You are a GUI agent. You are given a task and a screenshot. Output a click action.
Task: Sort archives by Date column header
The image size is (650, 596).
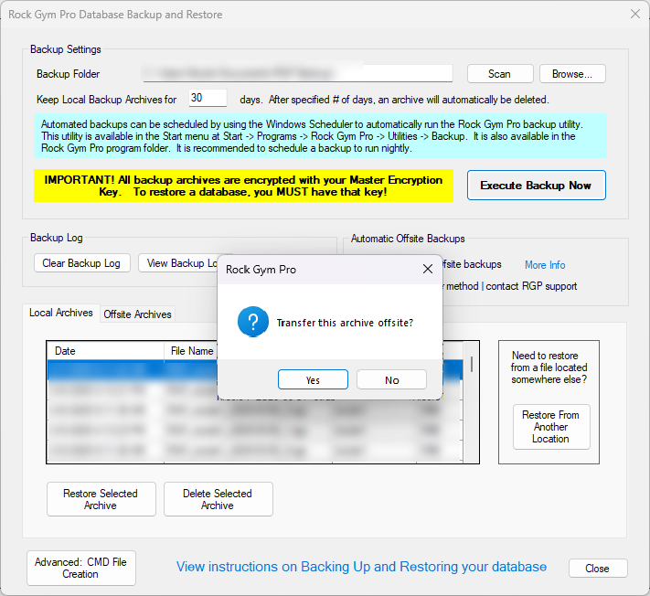(x=105, y=351)
